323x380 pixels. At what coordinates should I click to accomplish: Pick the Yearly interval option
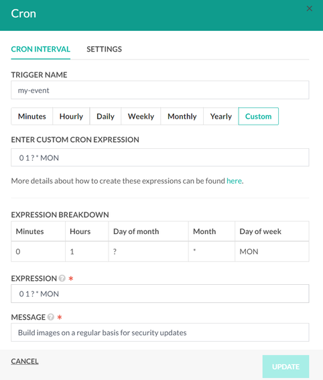(x=221, y=117)
